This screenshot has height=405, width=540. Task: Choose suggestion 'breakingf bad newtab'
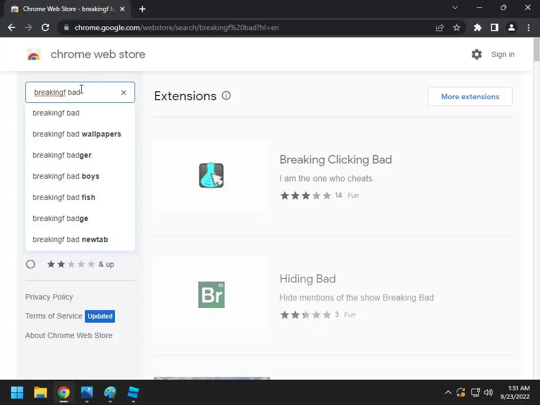click(80, 239)
